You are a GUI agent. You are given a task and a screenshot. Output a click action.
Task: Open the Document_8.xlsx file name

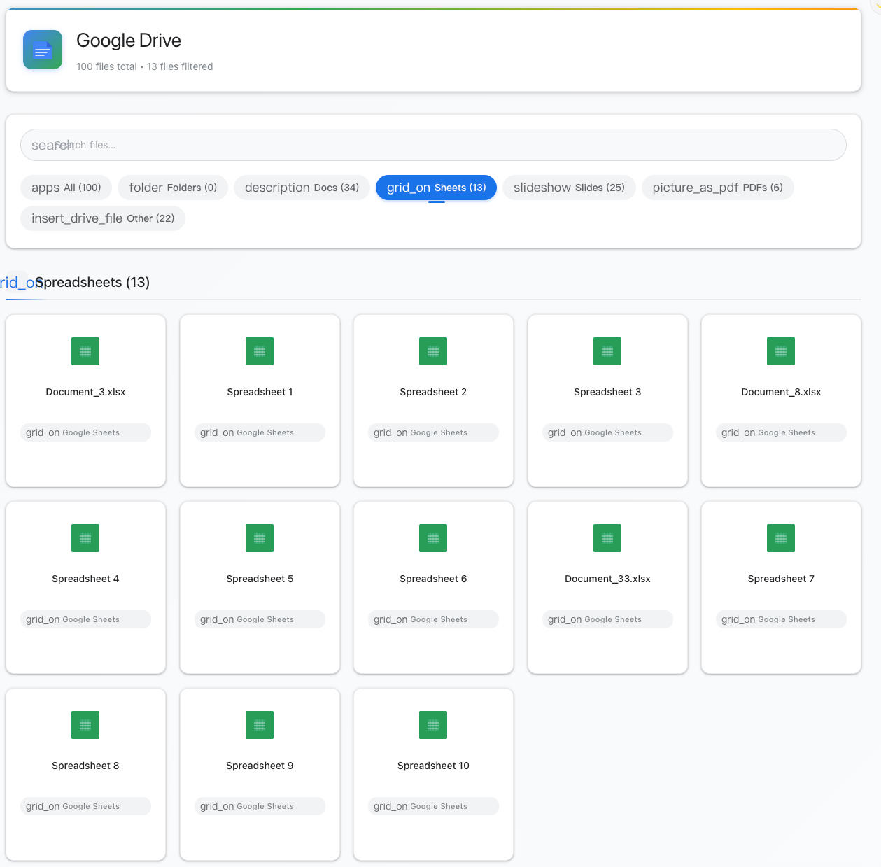781,392
